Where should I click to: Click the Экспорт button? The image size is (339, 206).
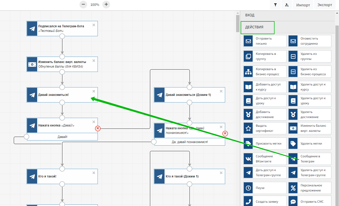tap(325, 5)
